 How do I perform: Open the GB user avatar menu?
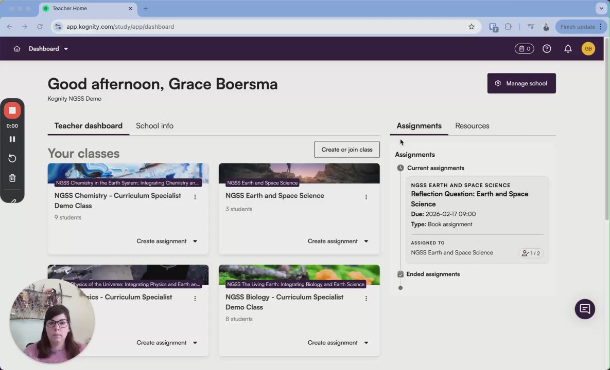588,48
